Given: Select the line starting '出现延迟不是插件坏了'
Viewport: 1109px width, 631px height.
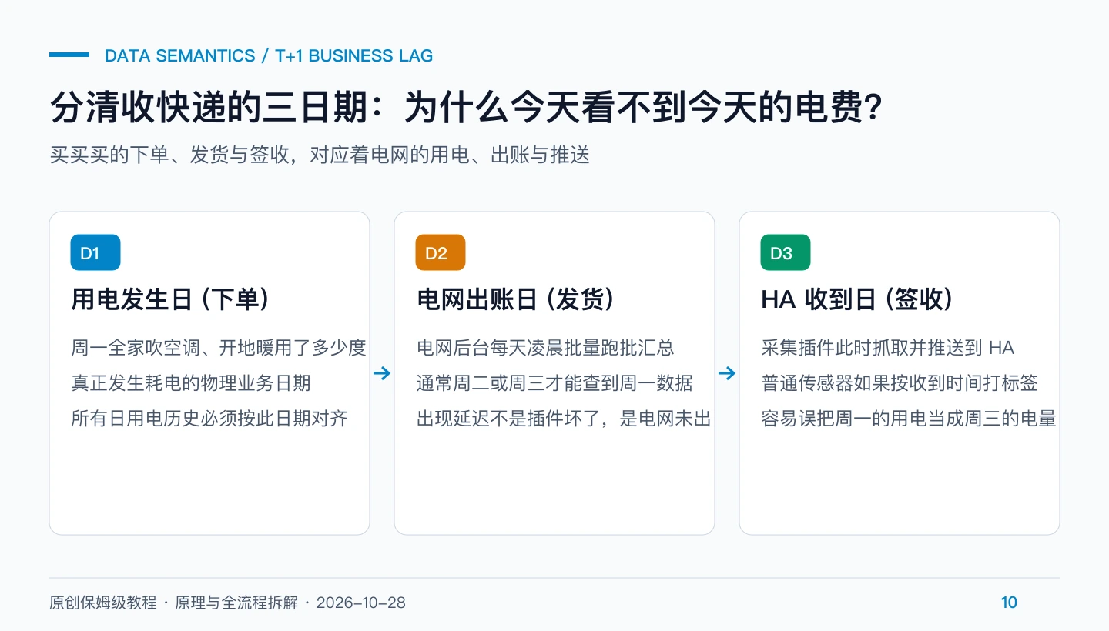Looking at the screenshot, I should click(564, 419).
